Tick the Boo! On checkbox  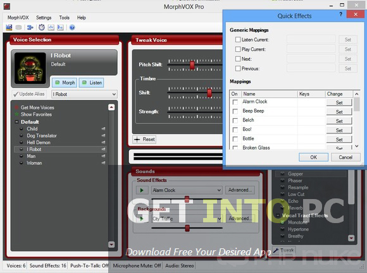[235, 130]
